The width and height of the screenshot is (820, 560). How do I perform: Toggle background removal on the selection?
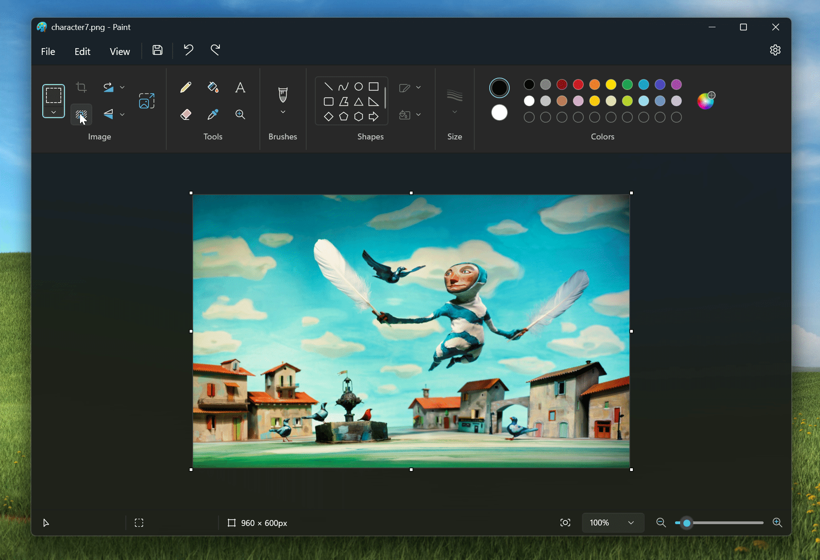coord(81,114)
